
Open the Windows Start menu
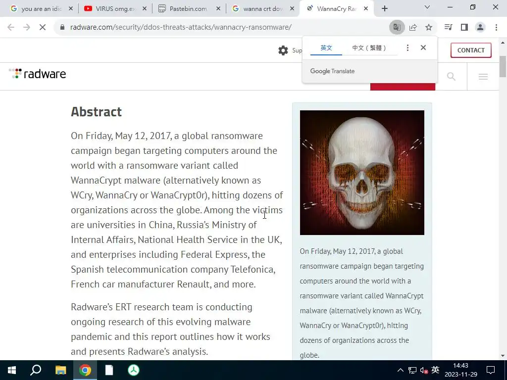click(x=12, y=370)
